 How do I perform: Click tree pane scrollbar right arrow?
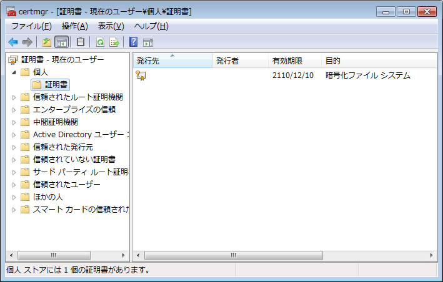[124, 256]
